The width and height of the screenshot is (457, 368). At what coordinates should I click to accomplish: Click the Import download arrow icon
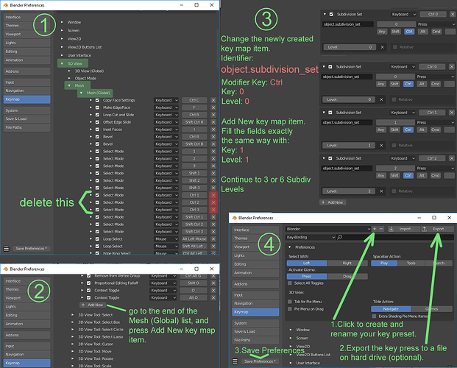coord(392,229)
